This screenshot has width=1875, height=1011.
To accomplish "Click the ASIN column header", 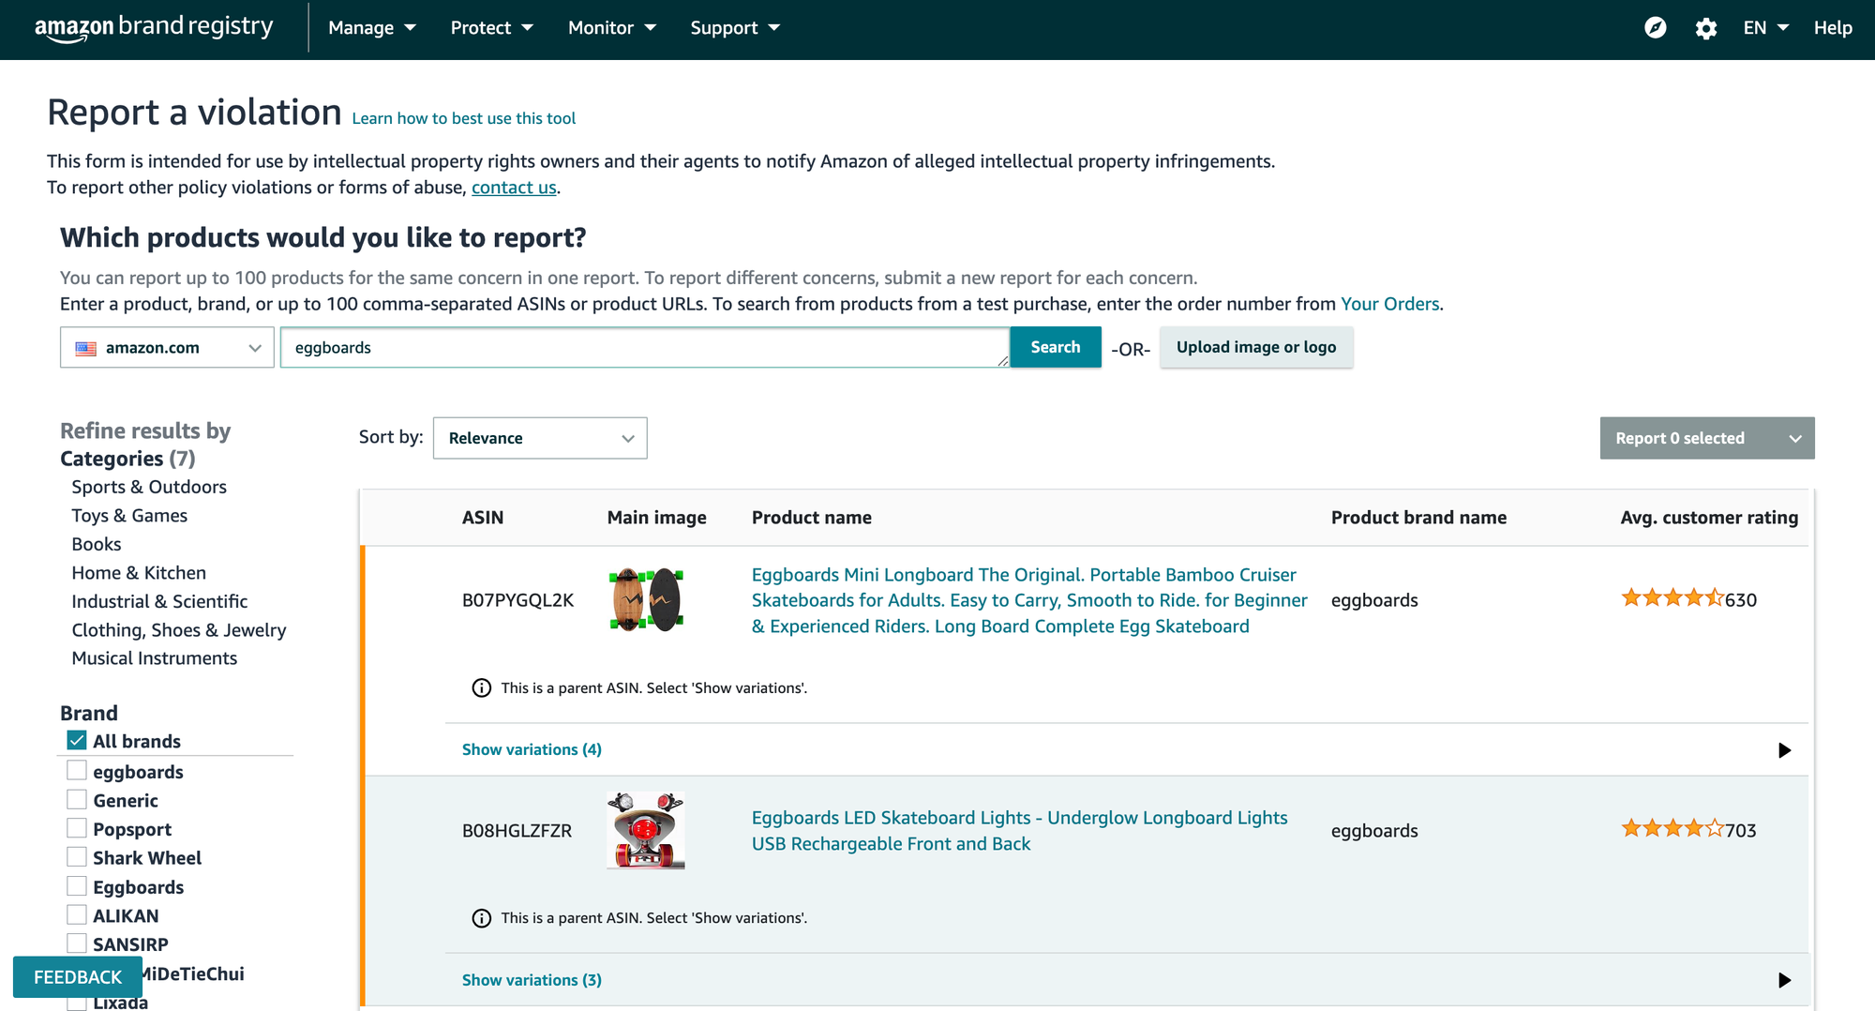I will tap(483, 518).
